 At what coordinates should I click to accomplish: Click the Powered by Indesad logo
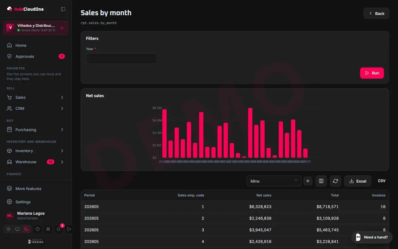coord(36,241)
